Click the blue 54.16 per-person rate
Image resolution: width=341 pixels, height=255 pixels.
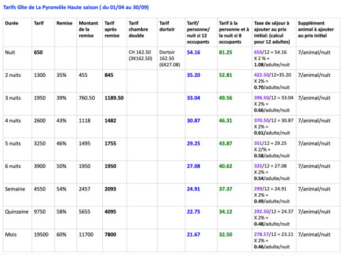[x=194, y=52]
